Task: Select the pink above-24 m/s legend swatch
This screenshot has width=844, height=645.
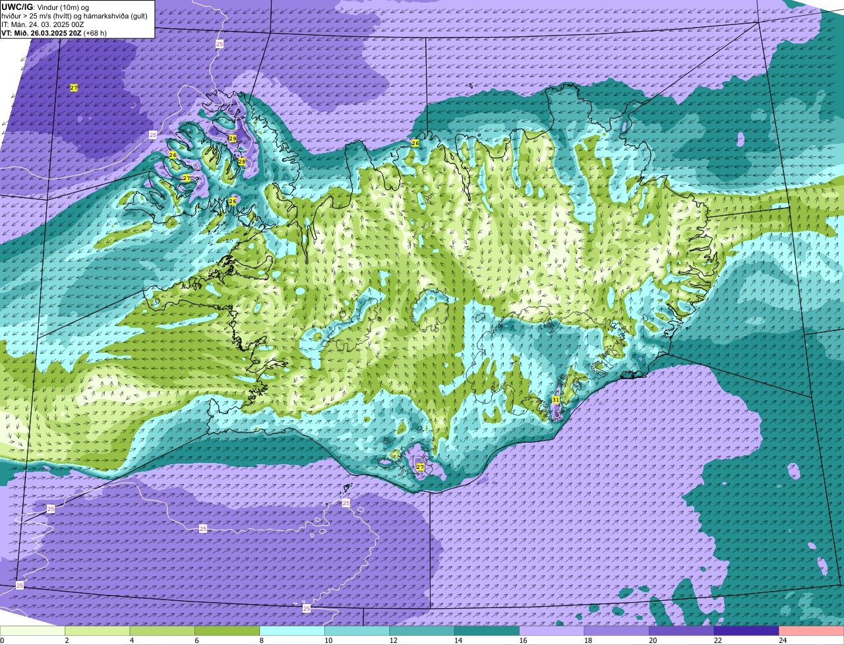Action: click(812, 630)
